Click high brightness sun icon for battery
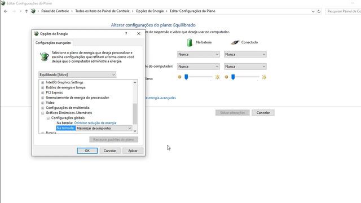Image resolution: width=361 pixels, height=203 pixels. 217,77
